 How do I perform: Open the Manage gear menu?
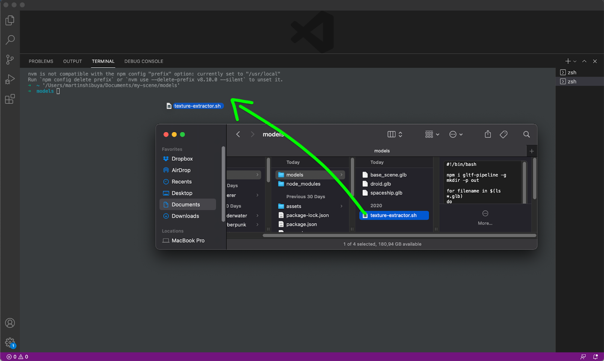coord(10,342)
